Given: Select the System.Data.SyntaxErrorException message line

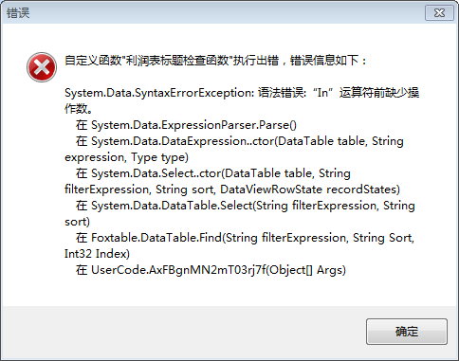Looking at the screenshot, I should tap(242, 93).
